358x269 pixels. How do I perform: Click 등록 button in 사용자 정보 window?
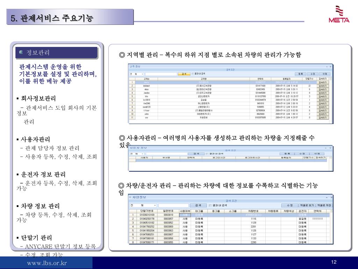tap(287, 154)
